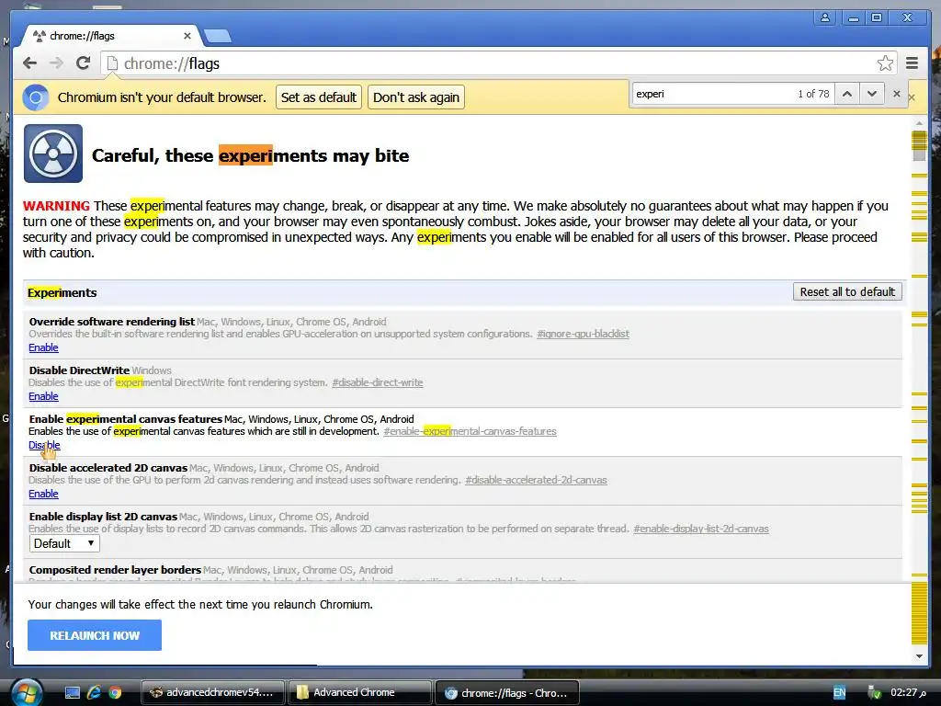
Task: Switch to advancedchromev54 taskbar window
Action: point(213,693)
